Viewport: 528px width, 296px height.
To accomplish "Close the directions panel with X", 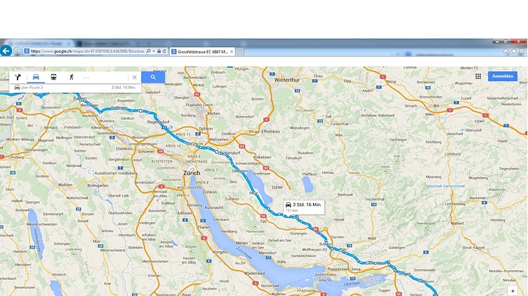I will click(135, 77).
